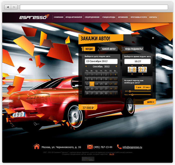
Task: Select September 3 in the calendar
Action: (x=110, y=75)
